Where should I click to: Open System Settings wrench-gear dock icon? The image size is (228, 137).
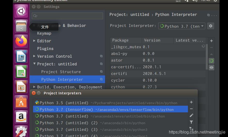coord(21,132)
